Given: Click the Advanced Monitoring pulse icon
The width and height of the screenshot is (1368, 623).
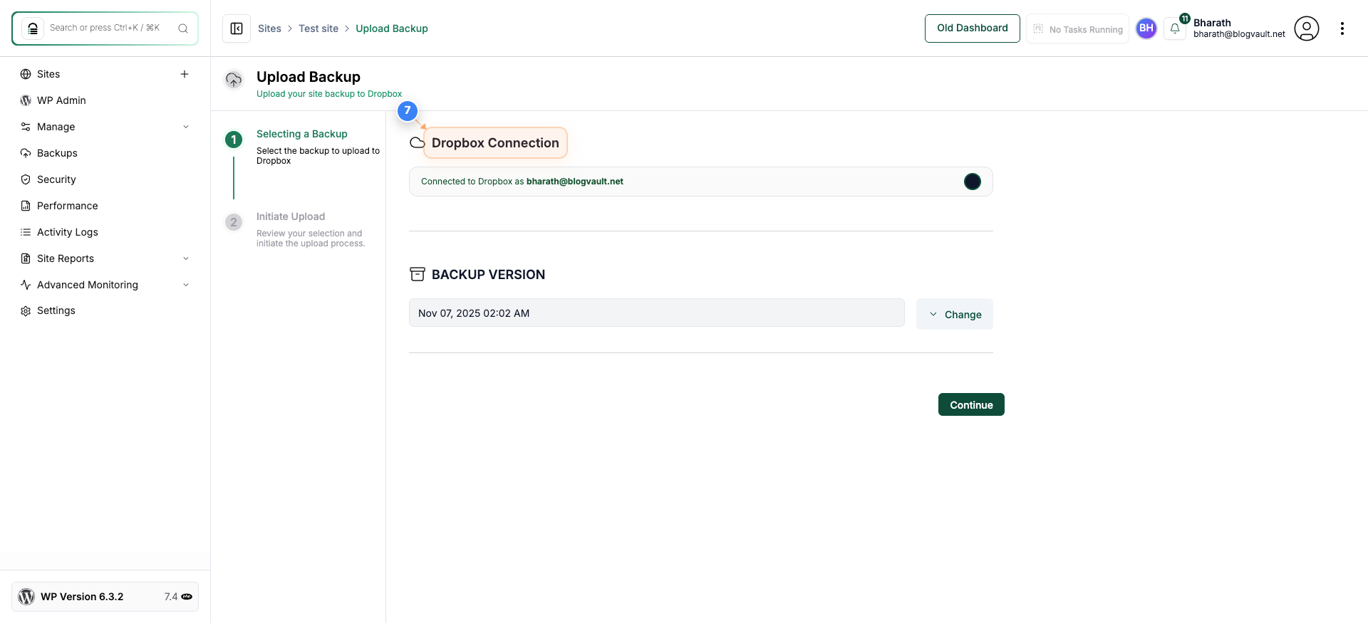Looking at the screenshot, I should tap(26, 285).
